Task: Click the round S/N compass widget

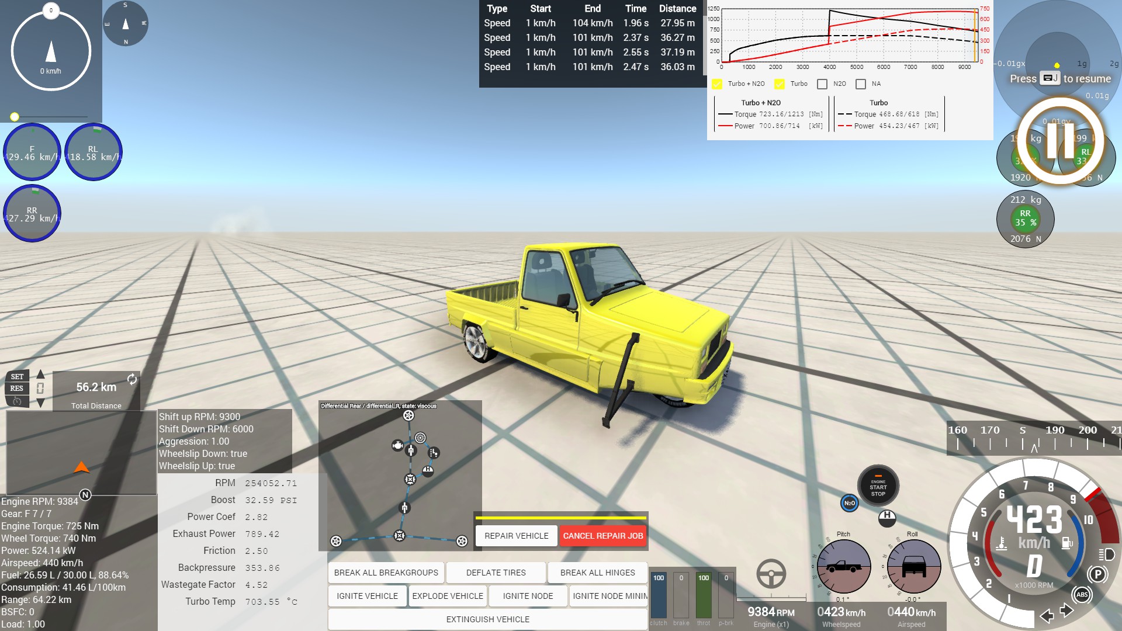Action: (x=126, y=23)
